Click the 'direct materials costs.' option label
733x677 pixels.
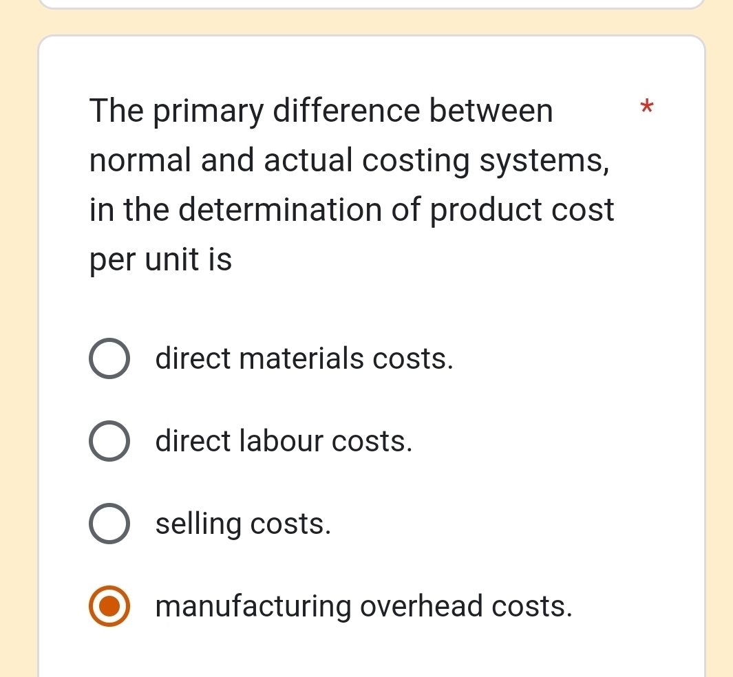pos(304,359)
